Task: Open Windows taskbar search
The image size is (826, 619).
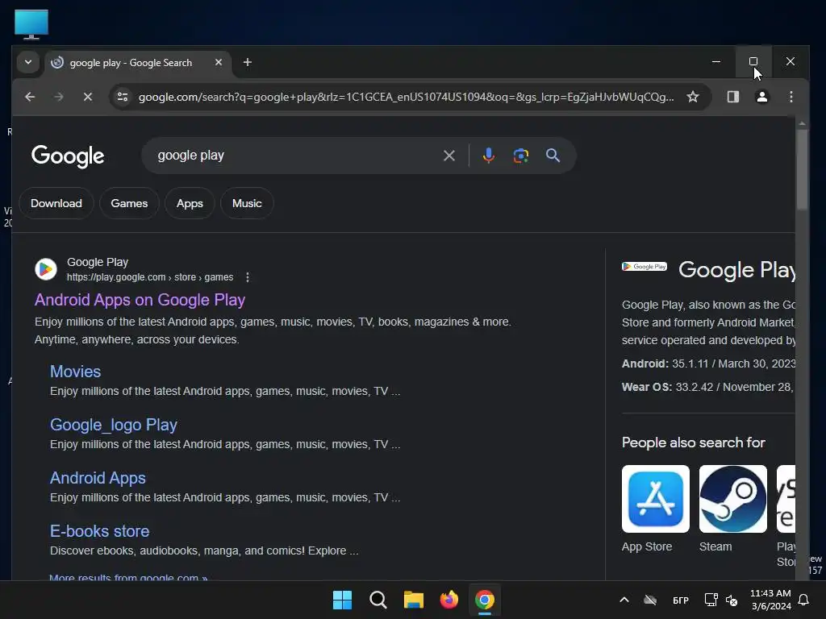Action: (378, 600)
